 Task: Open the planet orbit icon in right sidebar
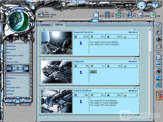point(159,64)
